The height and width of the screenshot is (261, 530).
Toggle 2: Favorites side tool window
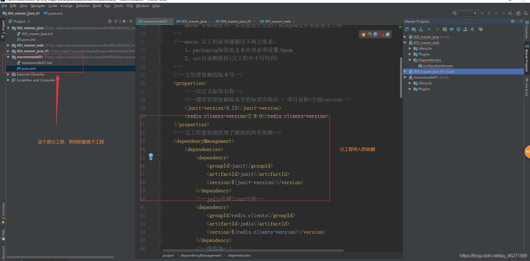point(3,213)
